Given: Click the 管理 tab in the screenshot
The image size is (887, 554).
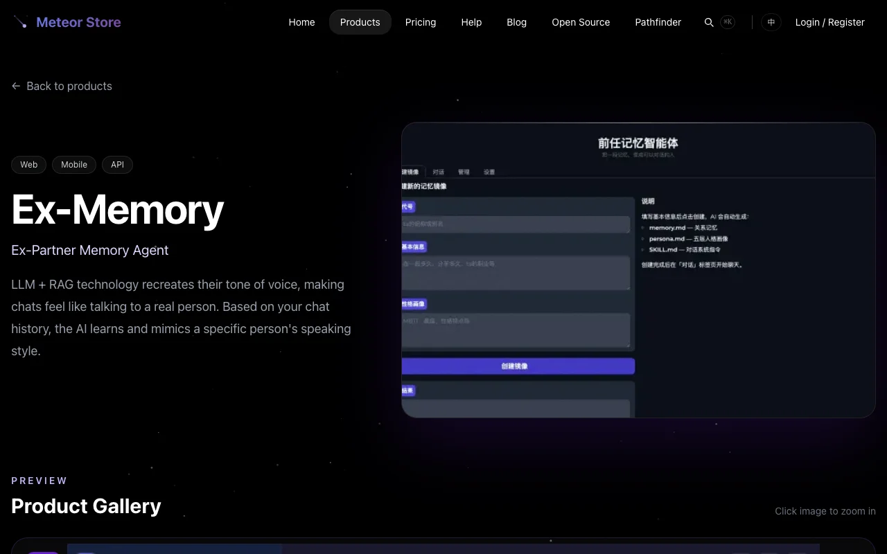Looking at the screenshot, I should point(464,172).
